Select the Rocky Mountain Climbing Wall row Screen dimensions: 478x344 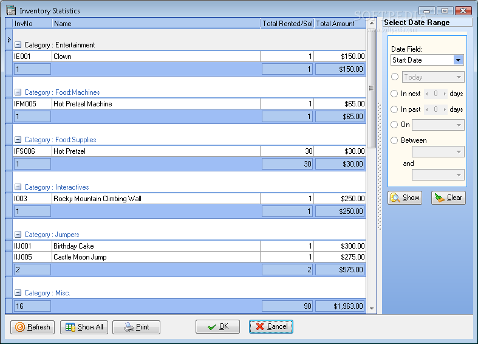tap(189, 199)
